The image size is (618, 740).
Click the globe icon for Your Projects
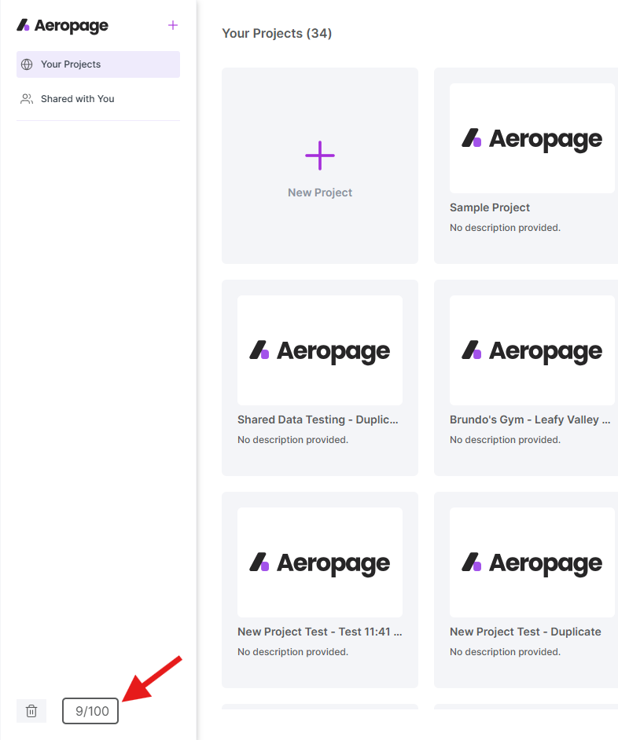[27, 64]
